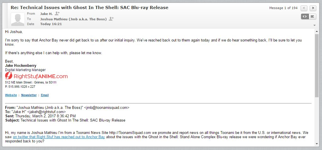Click the RightStufAnime.com logo

[36, 76]
